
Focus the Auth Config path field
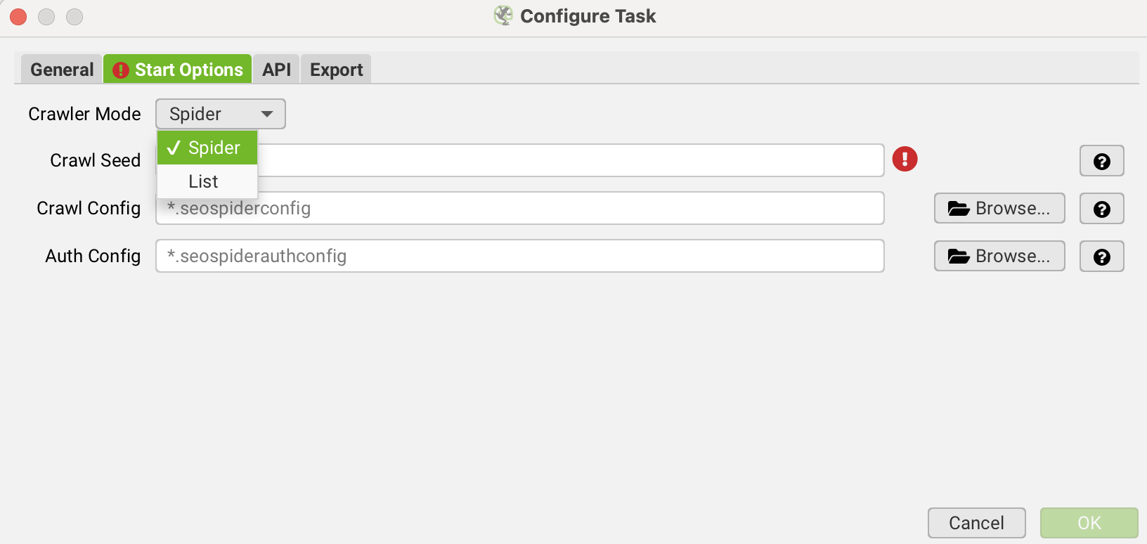click(519, 256)
